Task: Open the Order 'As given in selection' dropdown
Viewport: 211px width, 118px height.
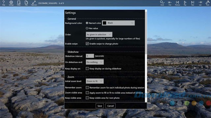Action: click(x=99, y=34)
